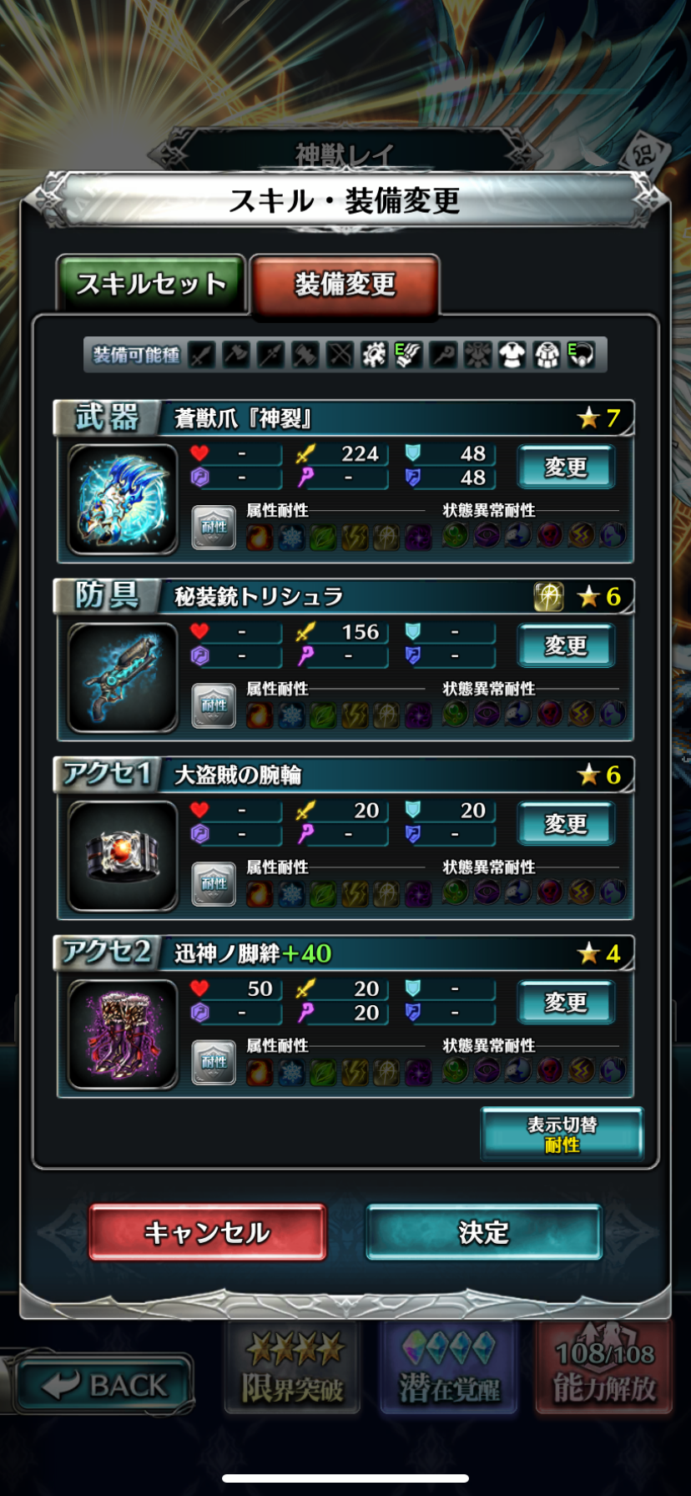Cancel with the red キャンセル button
Viewport: 691px width, 1496px height.
[x=208, y=1232]
